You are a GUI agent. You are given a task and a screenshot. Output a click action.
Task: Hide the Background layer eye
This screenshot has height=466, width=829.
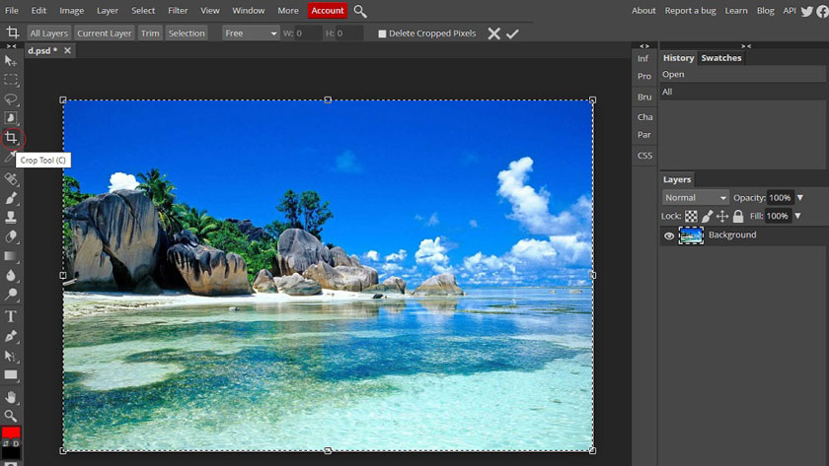669,235
